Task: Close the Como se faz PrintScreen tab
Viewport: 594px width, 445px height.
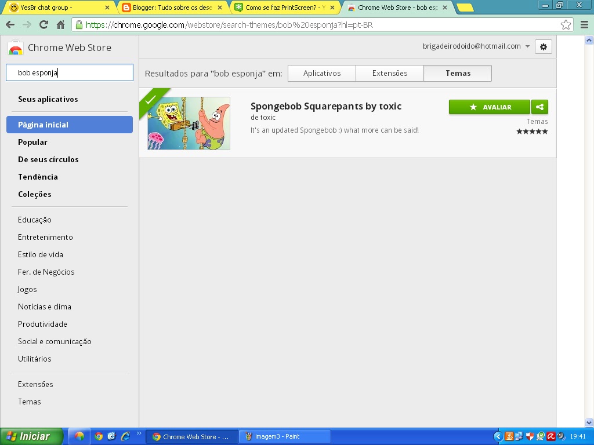Action: tap(332, 8)
